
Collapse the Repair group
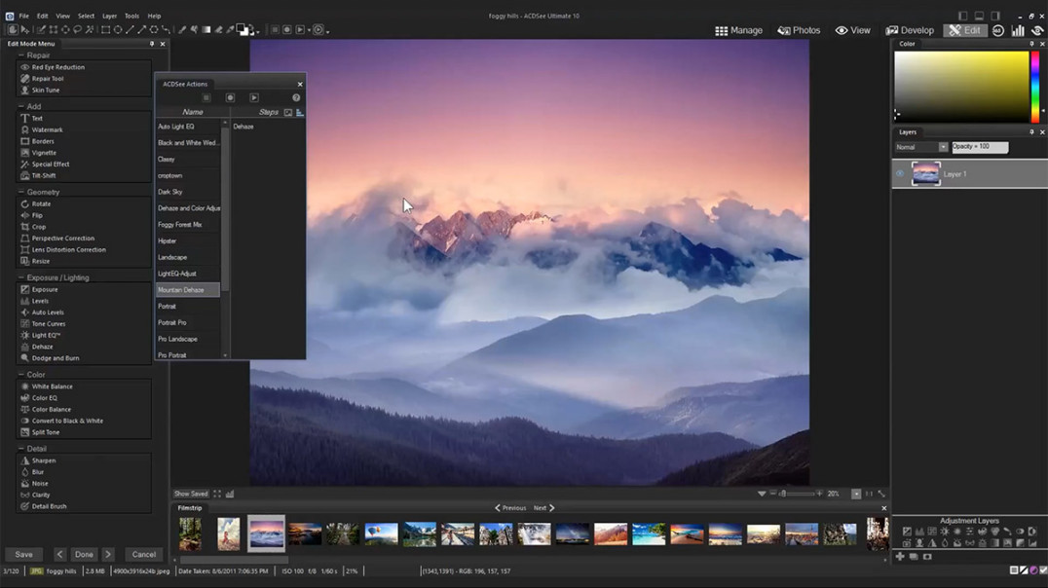click(x=21, y=55)
